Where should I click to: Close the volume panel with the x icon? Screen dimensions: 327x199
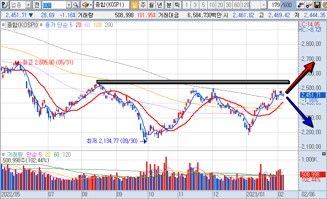[323, 154]
